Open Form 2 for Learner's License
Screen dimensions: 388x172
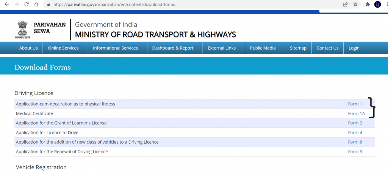355,123
